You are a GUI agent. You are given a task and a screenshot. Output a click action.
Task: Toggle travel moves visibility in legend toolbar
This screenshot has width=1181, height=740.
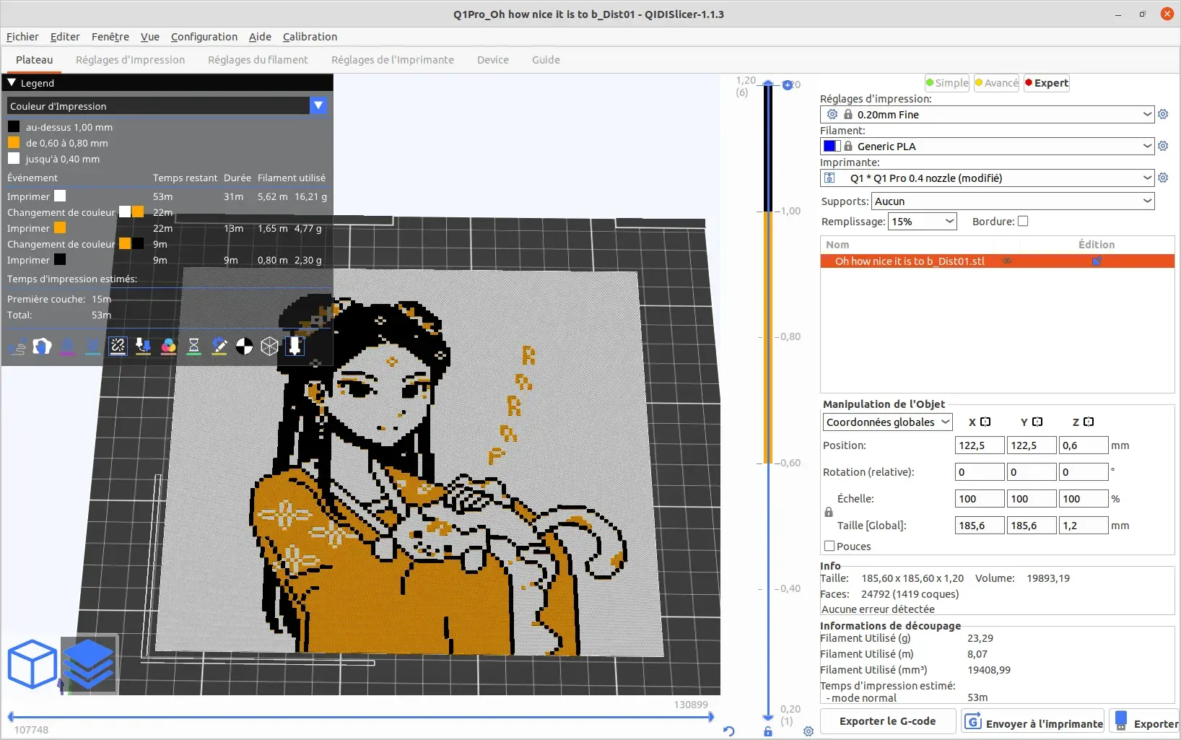17,347
